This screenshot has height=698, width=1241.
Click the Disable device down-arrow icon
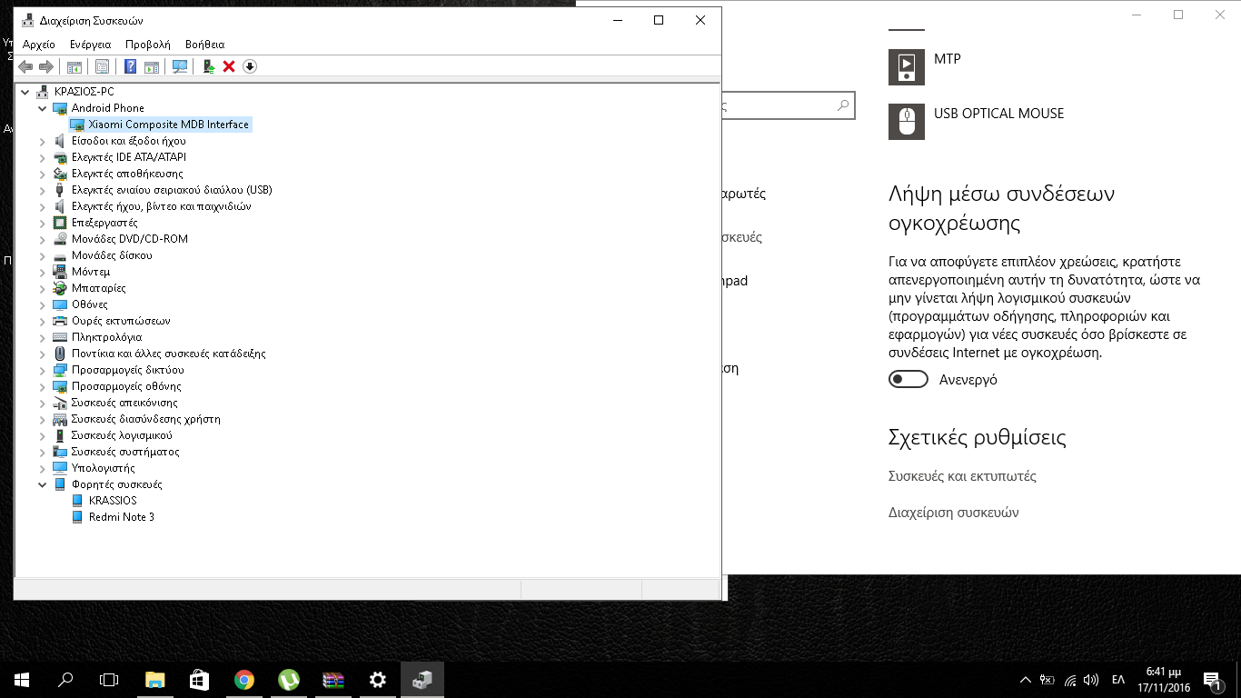(250, 66)
